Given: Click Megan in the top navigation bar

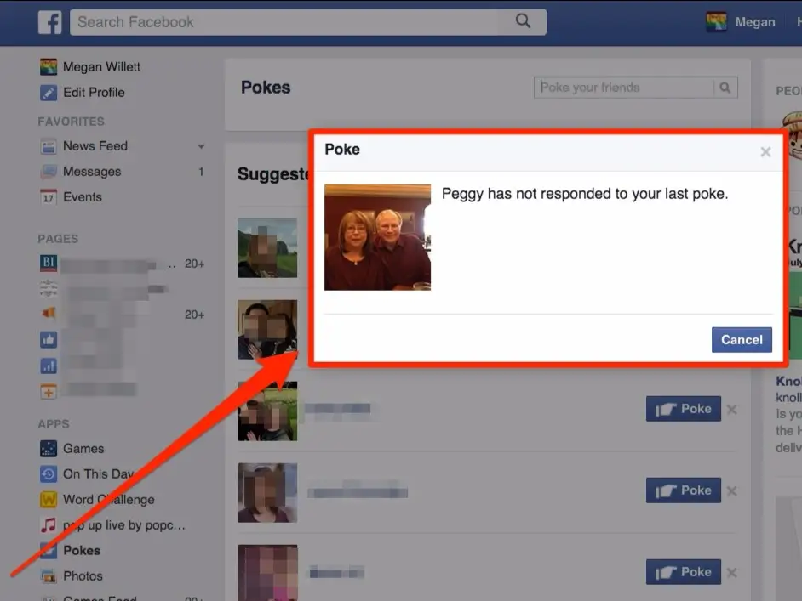Looking at the screenshot, I should coord(755,22).
